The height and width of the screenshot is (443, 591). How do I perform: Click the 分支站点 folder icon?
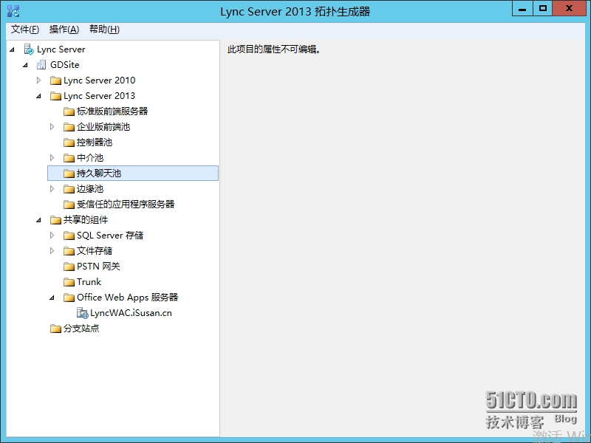tap(56, 329)
